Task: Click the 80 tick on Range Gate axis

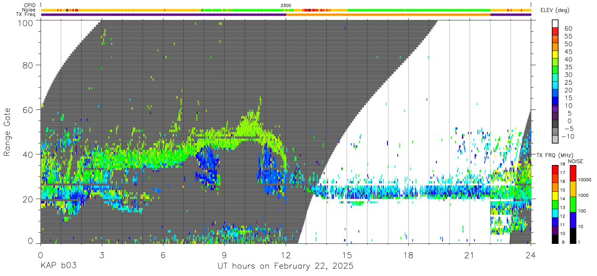Action: pos(28,65)
